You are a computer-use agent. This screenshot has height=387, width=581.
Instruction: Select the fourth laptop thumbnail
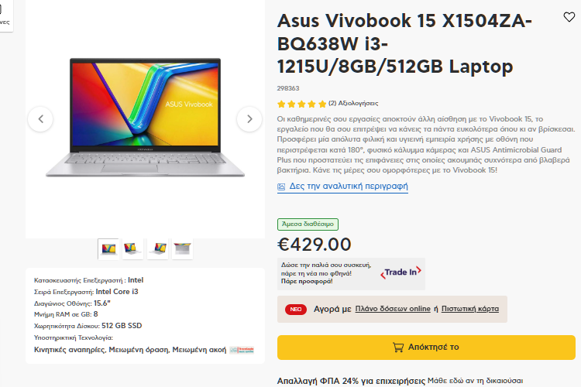[182, 249]
